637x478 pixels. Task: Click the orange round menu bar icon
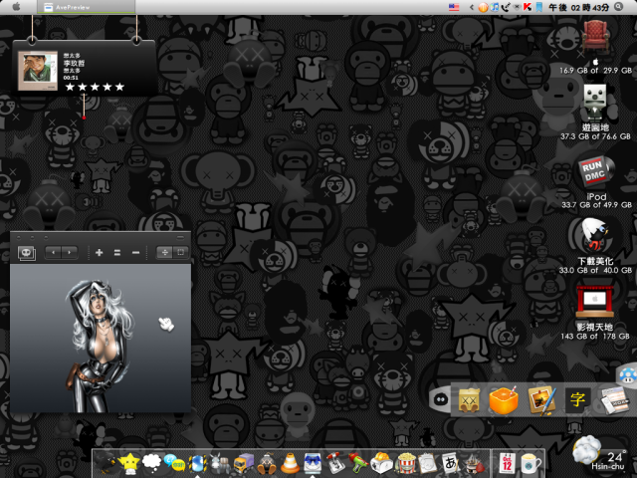(483, 7)
